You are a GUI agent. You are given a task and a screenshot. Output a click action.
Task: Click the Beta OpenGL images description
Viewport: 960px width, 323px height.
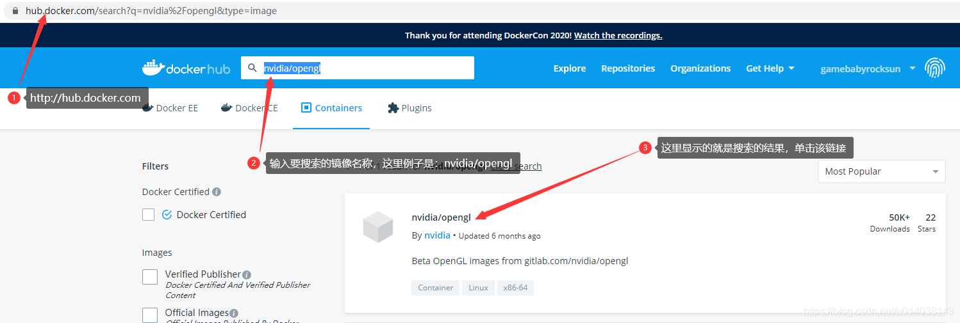pyautogui.click(x=520, y=261)
